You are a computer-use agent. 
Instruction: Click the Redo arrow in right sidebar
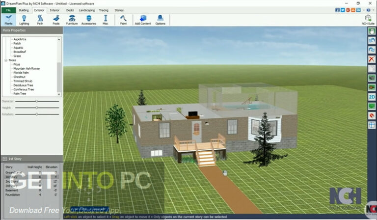372,50
